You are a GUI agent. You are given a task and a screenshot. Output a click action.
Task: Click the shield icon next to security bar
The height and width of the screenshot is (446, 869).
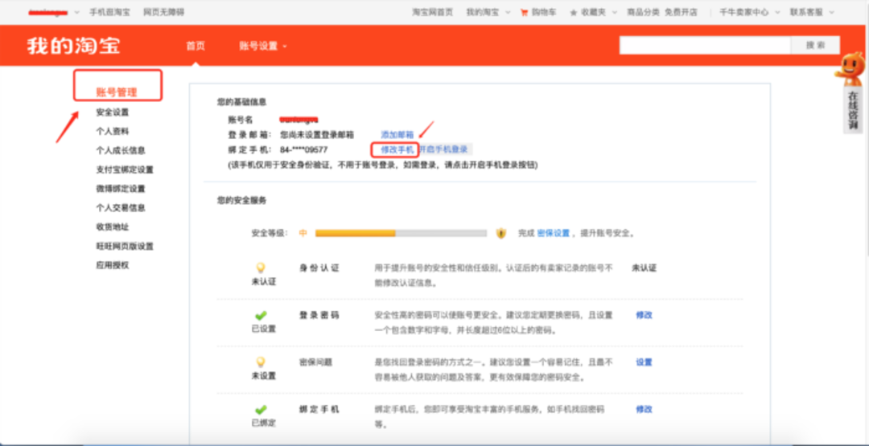coord(501,233)
